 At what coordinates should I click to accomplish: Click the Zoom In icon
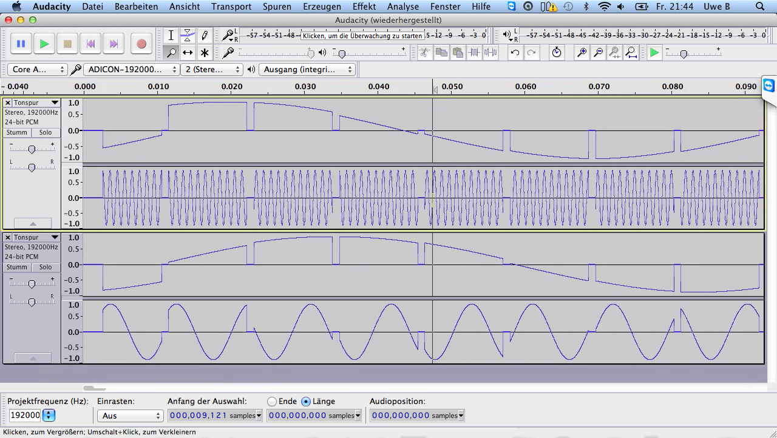pos(582,52)
